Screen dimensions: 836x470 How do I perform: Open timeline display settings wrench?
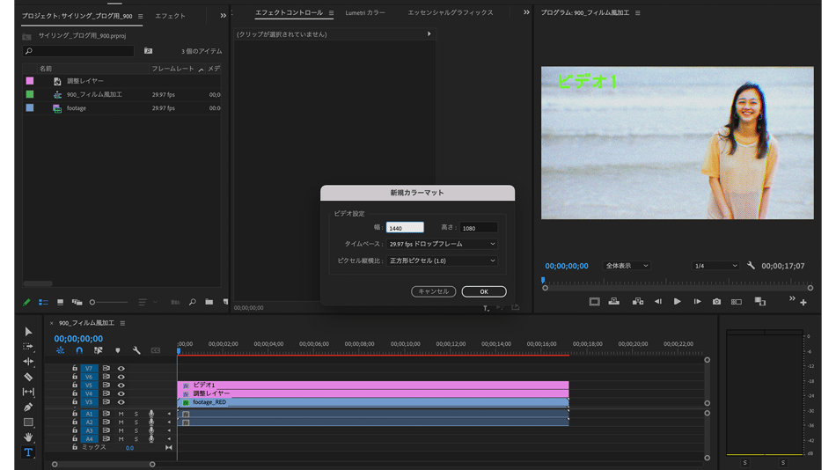[136, 350]
